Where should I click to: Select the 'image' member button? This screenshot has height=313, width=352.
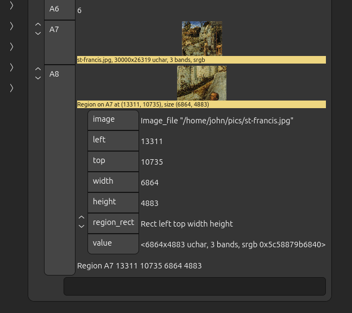(113, 120)
